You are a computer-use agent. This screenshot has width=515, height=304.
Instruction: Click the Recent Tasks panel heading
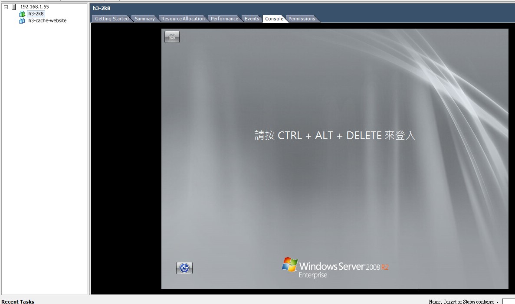[x=18, y=301]
